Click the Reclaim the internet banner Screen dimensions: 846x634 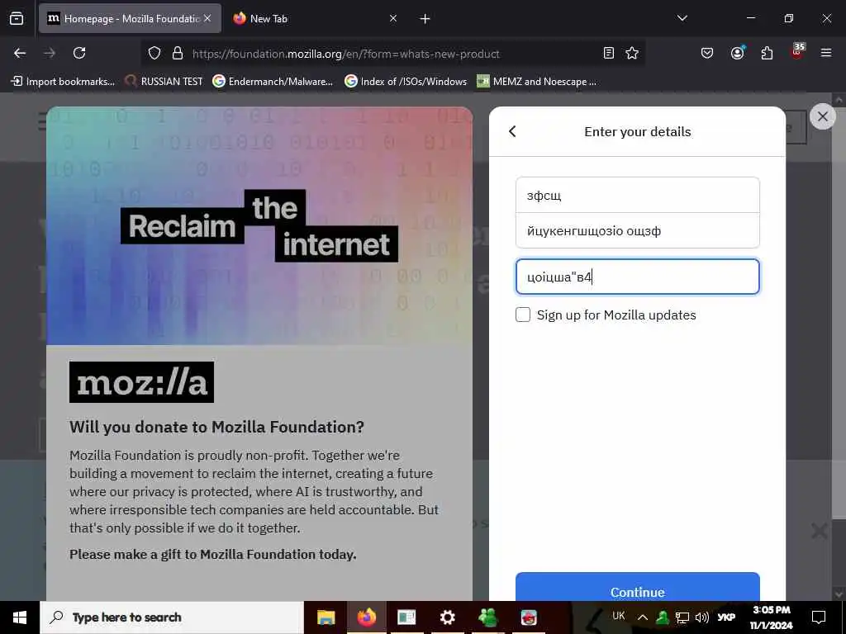tap(259, 226)
